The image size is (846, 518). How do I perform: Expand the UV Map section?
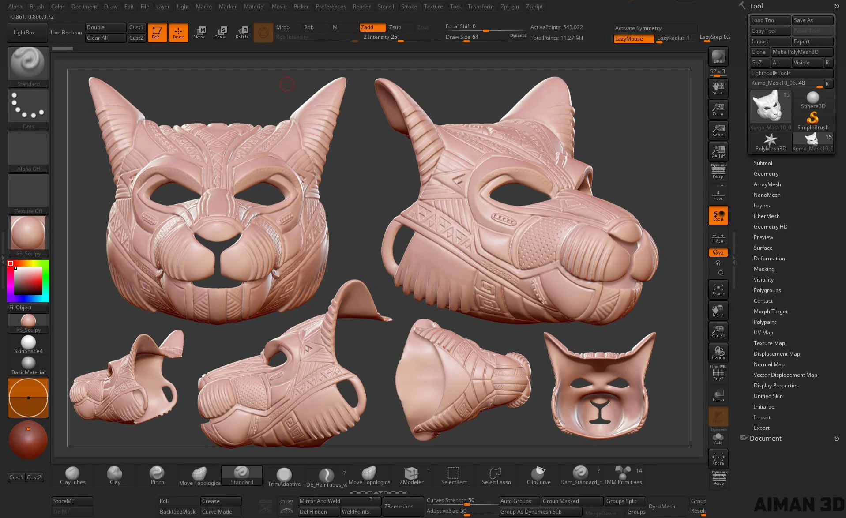763,333
